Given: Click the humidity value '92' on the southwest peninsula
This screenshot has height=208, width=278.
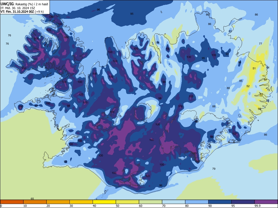Looking at the screenshot, I should click(x=65, y=161).
